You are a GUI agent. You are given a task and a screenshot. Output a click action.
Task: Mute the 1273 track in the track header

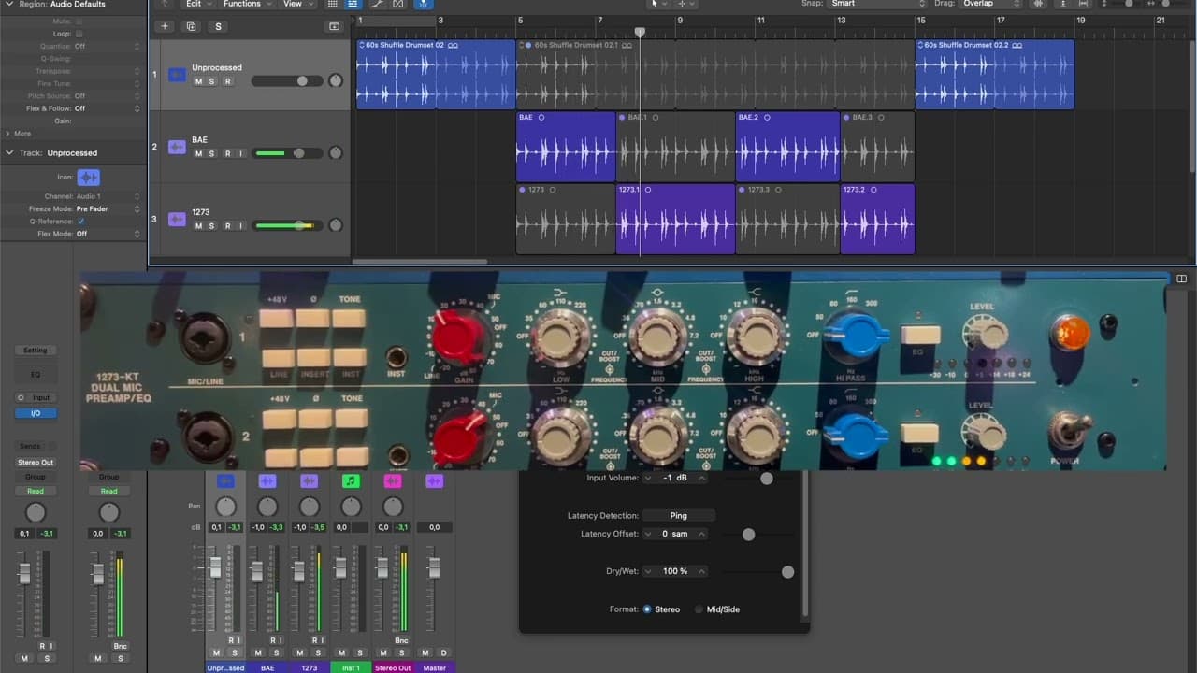(x=198, y=225)
